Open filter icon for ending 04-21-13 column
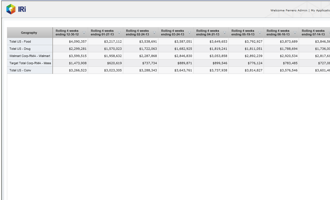Screen dimensions: 330x200 (x=225, y=33)
